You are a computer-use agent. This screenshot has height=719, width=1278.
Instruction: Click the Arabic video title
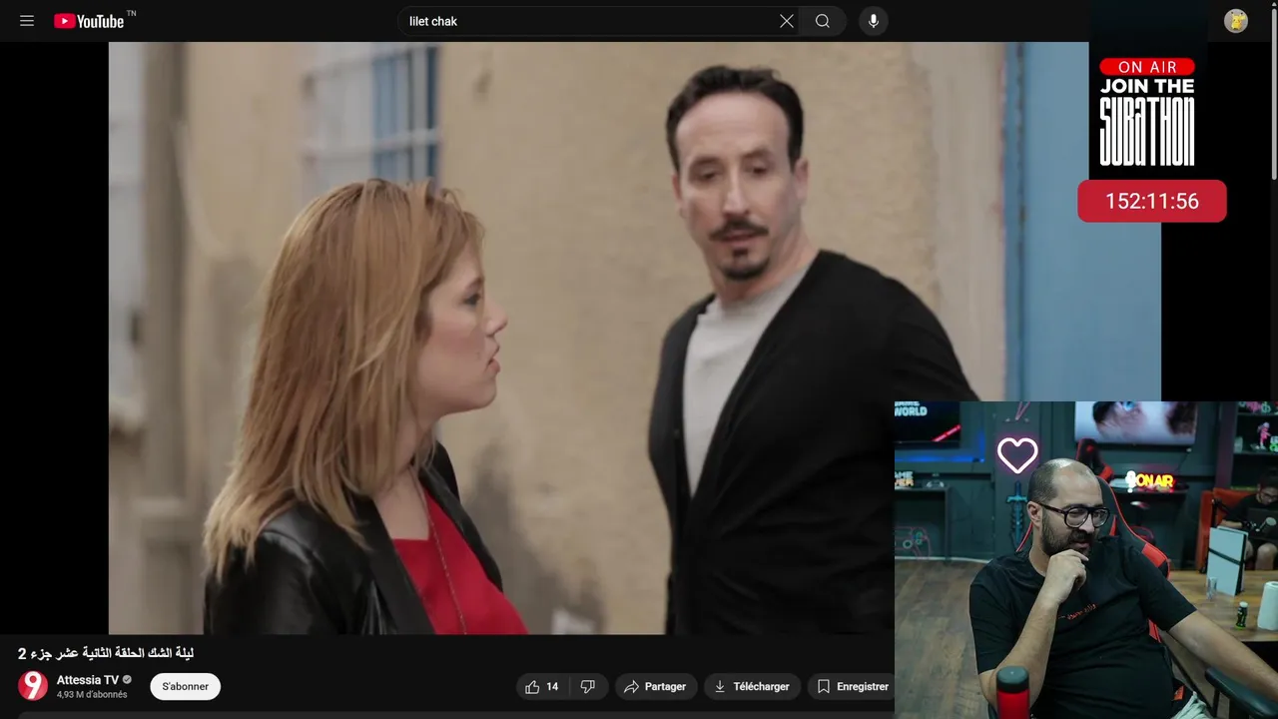click(x=106, y=653)
